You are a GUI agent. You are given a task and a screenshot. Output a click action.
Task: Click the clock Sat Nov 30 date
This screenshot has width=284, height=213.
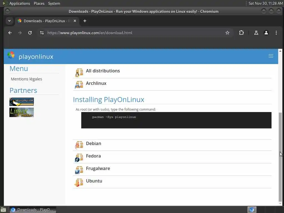265,3
